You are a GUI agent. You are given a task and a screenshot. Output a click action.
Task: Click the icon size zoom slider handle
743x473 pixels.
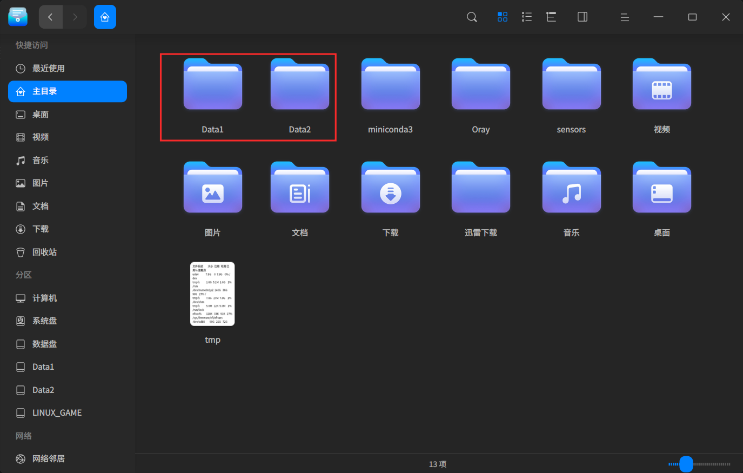pos(686,464)
